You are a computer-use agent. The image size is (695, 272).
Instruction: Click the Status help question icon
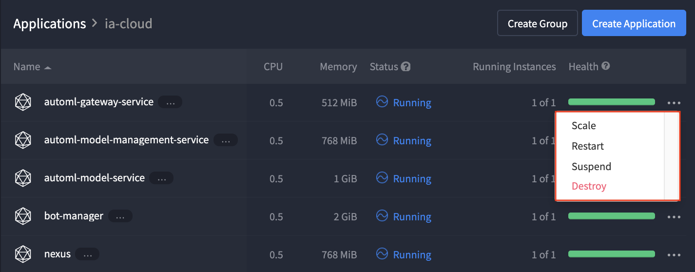click(405, 66)
